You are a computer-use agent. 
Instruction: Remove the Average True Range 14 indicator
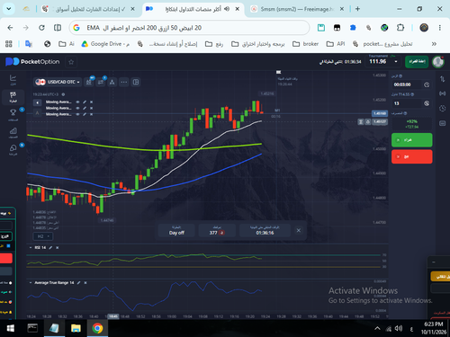point(85,282)
